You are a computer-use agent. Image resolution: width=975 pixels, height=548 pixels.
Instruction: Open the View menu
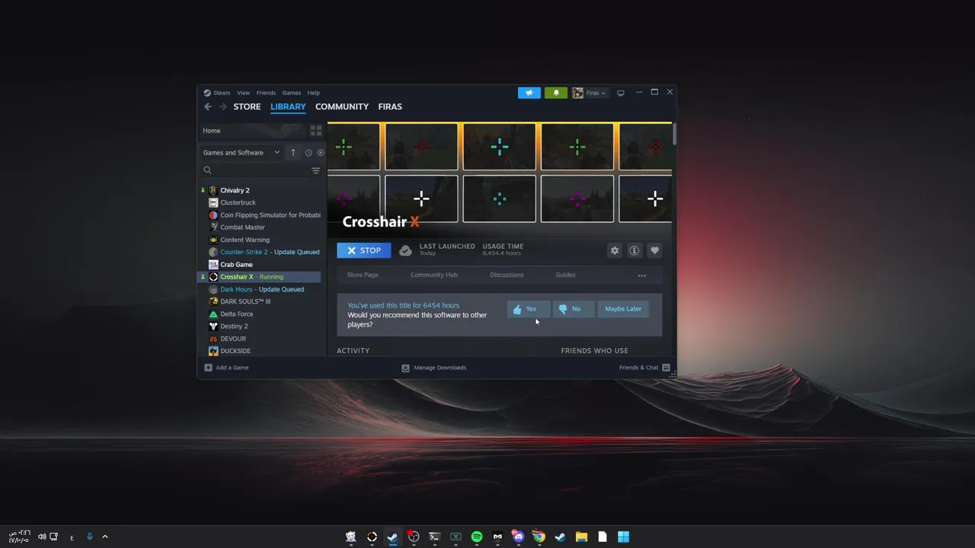tap(243, 93)
